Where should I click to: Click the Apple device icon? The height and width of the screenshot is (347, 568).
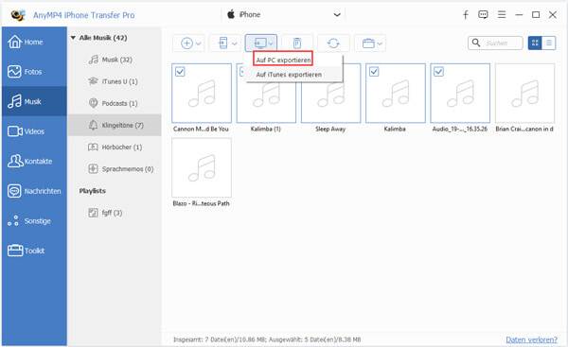231,14
